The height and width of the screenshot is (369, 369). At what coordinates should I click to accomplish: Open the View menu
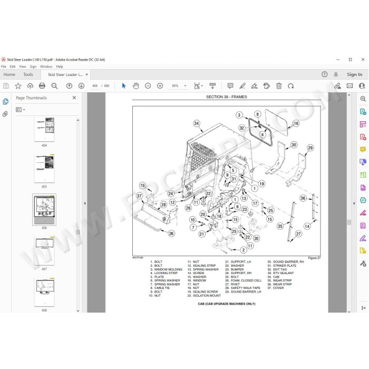[23, 66]
